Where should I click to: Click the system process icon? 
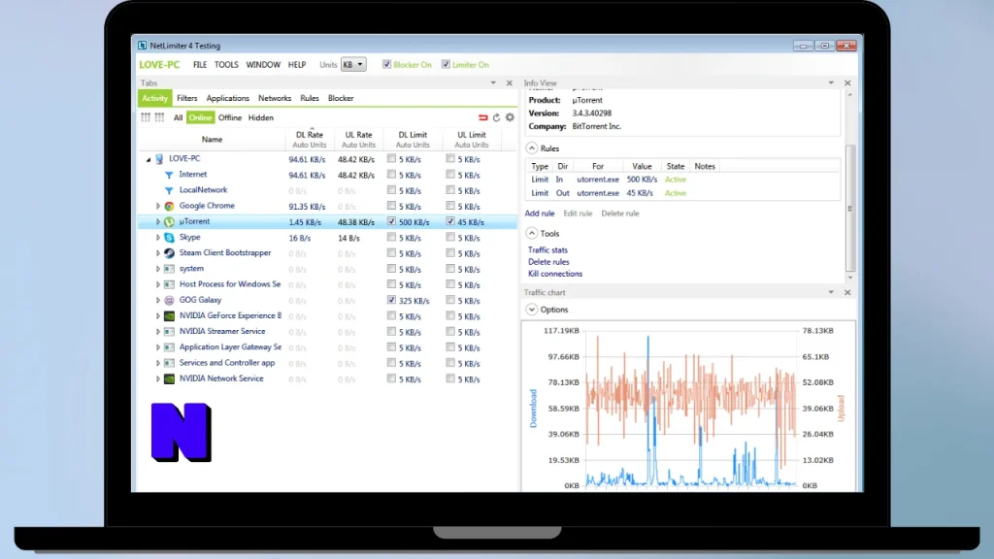pos(169,269)
